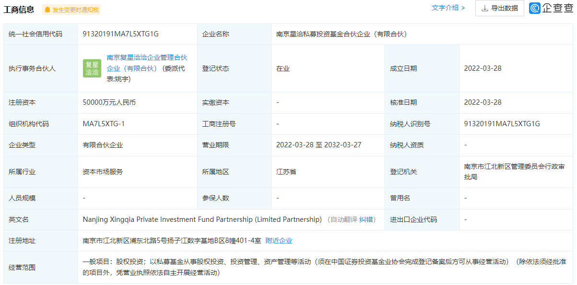Screen dimensions: 577x285
Task: Click registered address 南京市江北新区浦东北路5号
Action: click(172, 241)
